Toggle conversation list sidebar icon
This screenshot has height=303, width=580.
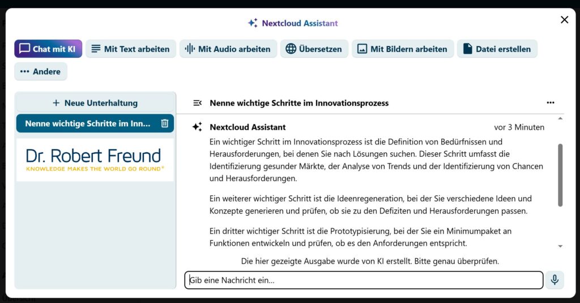coord(197,103)
